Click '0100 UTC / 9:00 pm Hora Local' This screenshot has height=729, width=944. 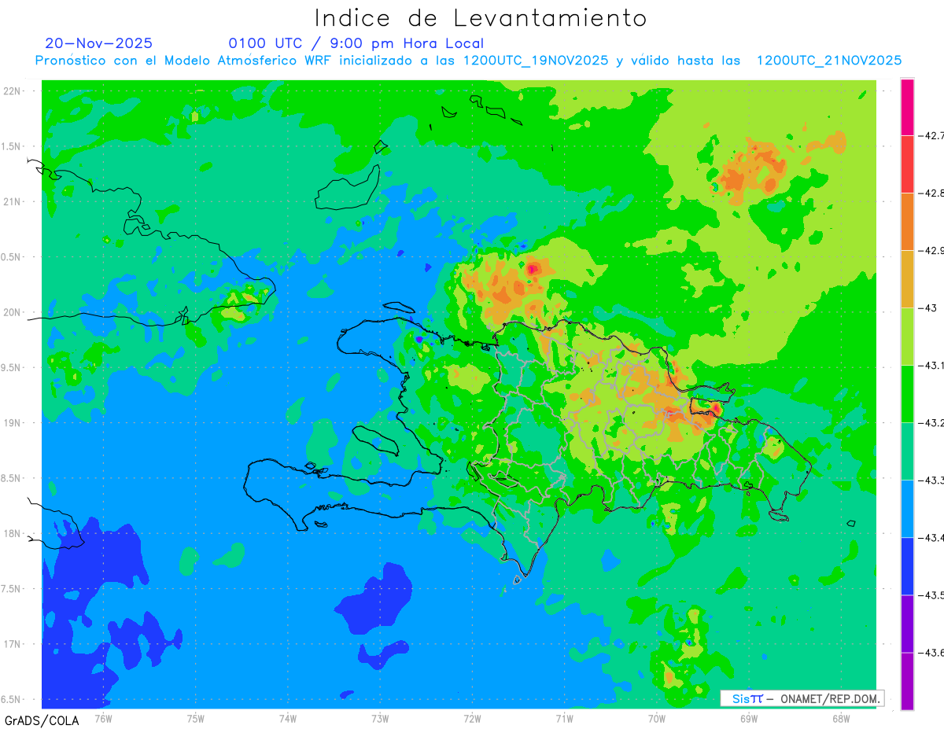[356, 43]
